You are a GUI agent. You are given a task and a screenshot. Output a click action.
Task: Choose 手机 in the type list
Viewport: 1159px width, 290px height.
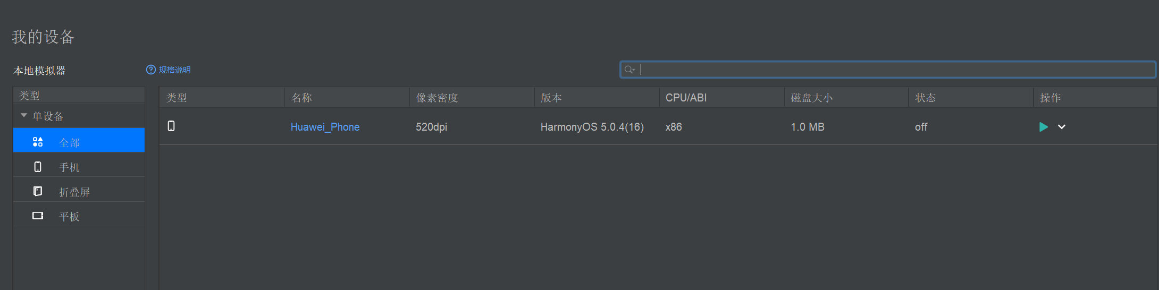click(x=70, y=167)
